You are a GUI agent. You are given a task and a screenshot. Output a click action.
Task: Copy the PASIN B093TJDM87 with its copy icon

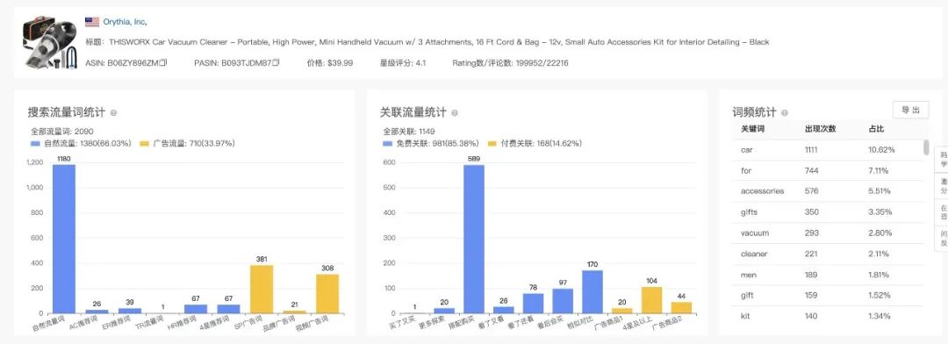276,62
